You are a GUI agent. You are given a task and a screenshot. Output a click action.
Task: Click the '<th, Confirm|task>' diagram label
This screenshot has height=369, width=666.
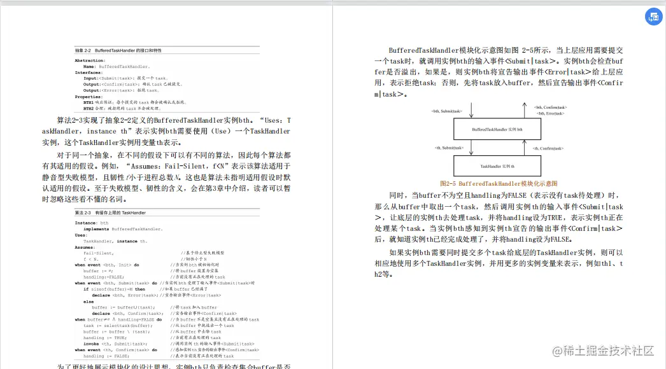pos(548,148)
